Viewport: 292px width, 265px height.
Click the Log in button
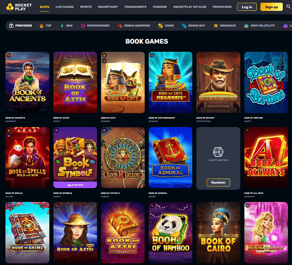pyautogui.click(x=247, y=7)
